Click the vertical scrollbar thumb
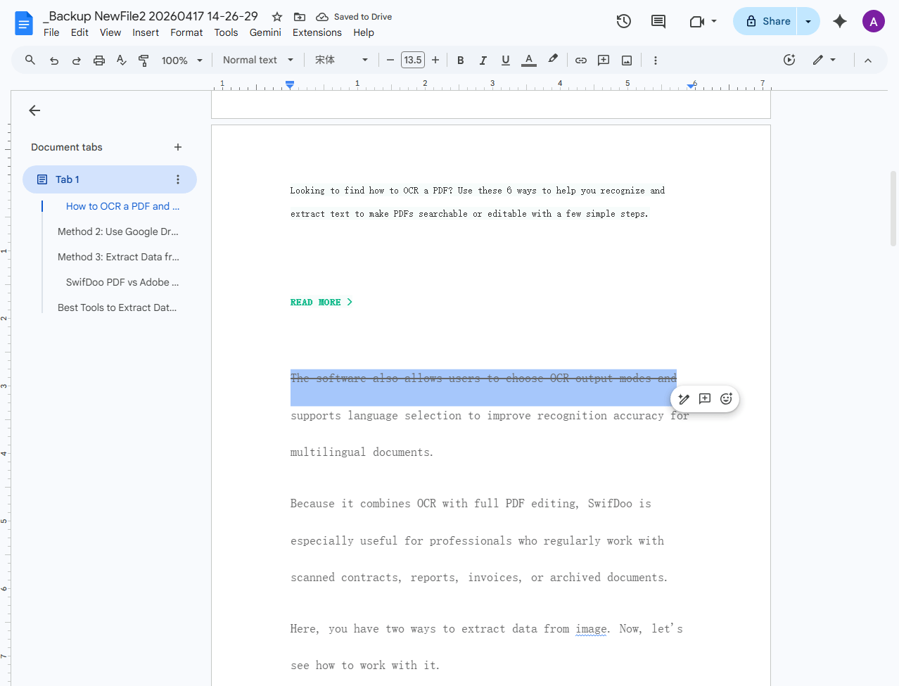Screen dimensions: 899x686 pyautogui.click(x=893, y=208)
